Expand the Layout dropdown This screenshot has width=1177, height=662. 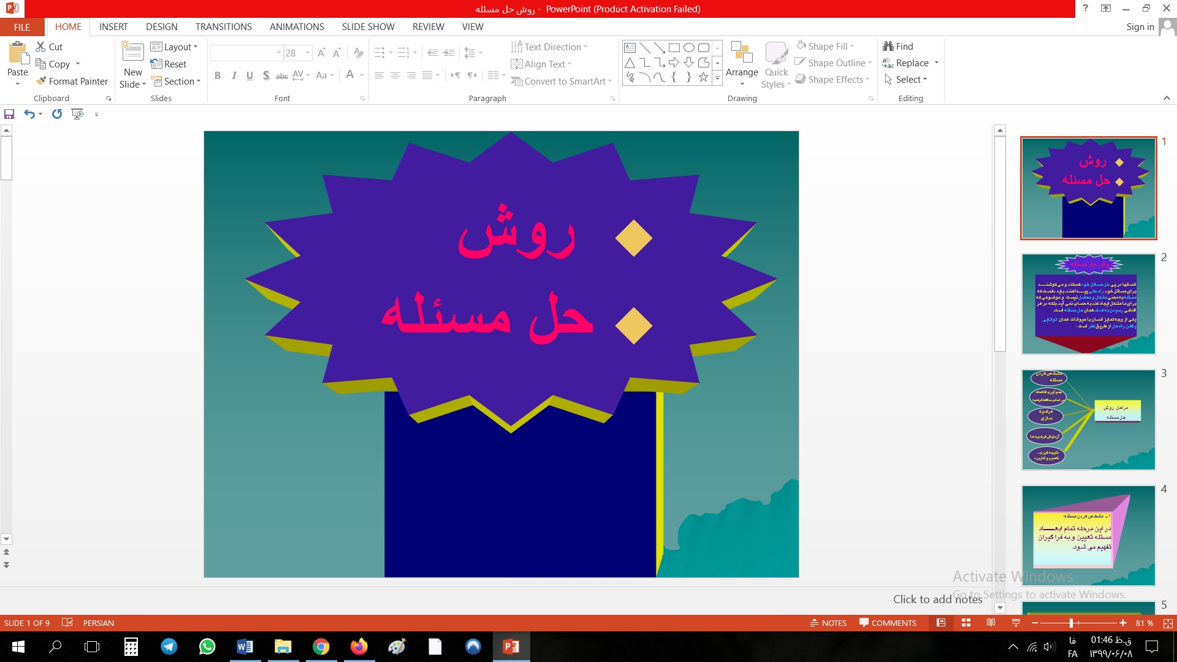175,47
